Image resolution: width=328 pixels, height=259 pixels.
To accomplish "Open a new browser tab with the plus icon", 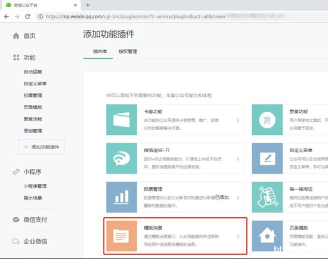I will [88, 5].
